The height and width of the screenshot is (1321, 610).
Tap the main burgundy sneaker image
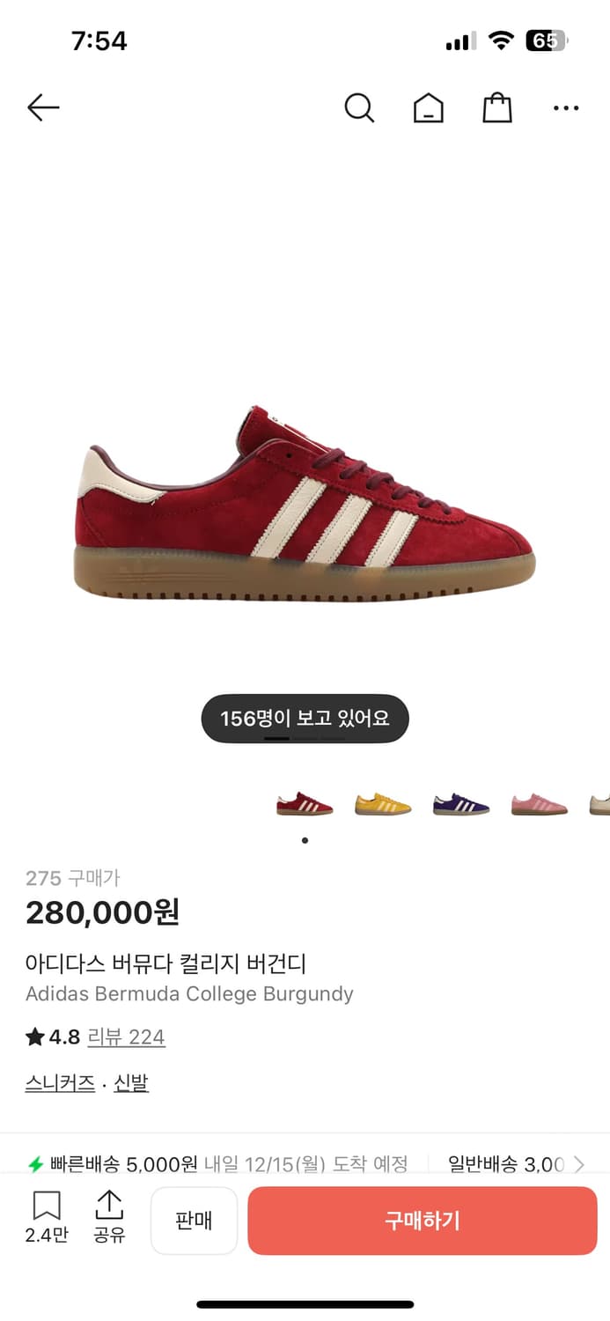coord(305,504)
